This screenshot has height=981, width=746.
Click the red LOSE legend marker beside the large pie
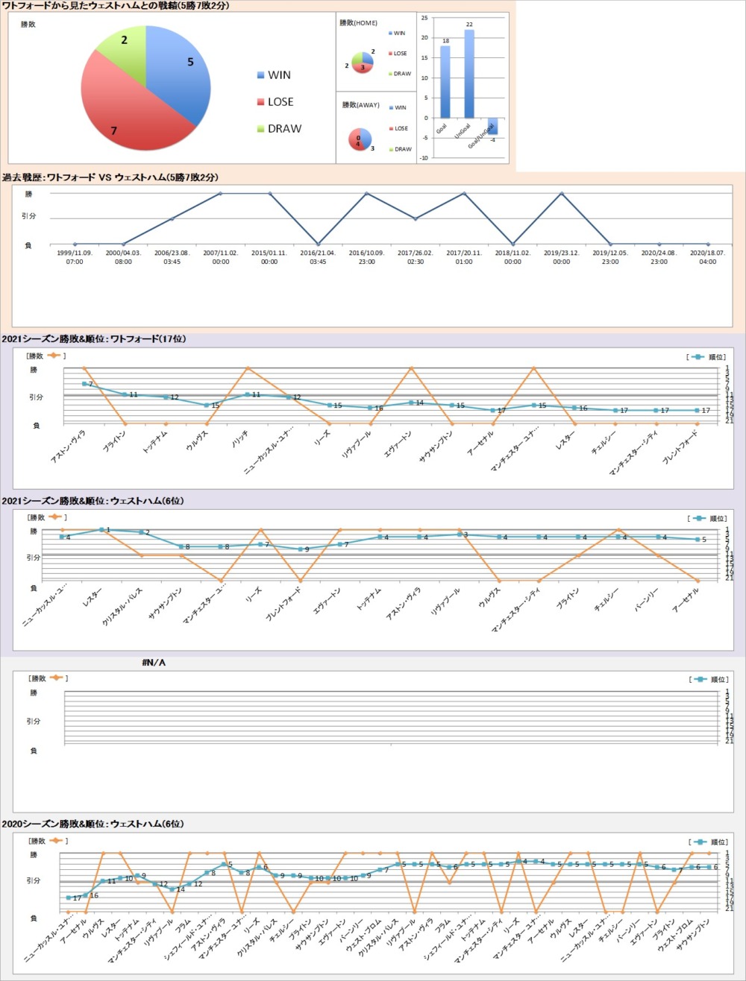tap(260, 102)
